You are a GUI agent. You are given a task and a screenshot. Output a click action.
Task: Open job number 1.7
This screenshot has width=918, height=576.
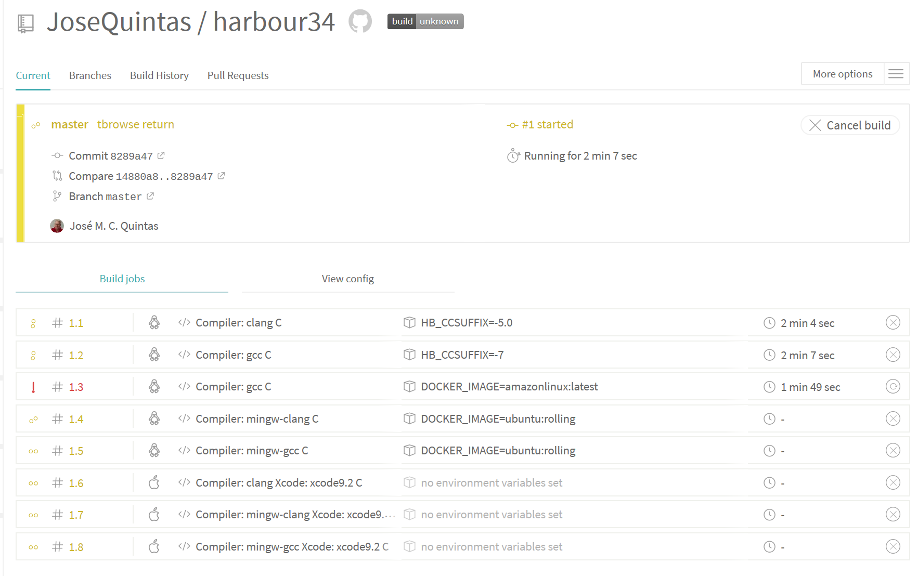[76, 515]
